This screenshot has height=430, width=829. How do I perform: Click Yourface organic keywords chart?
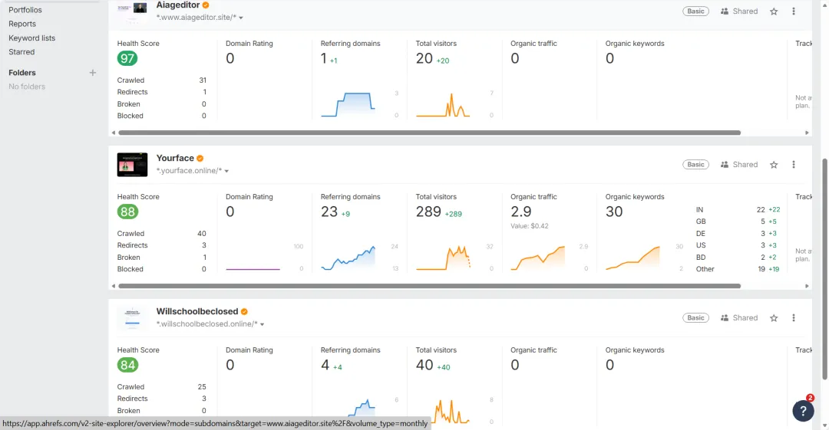point(632,258)
